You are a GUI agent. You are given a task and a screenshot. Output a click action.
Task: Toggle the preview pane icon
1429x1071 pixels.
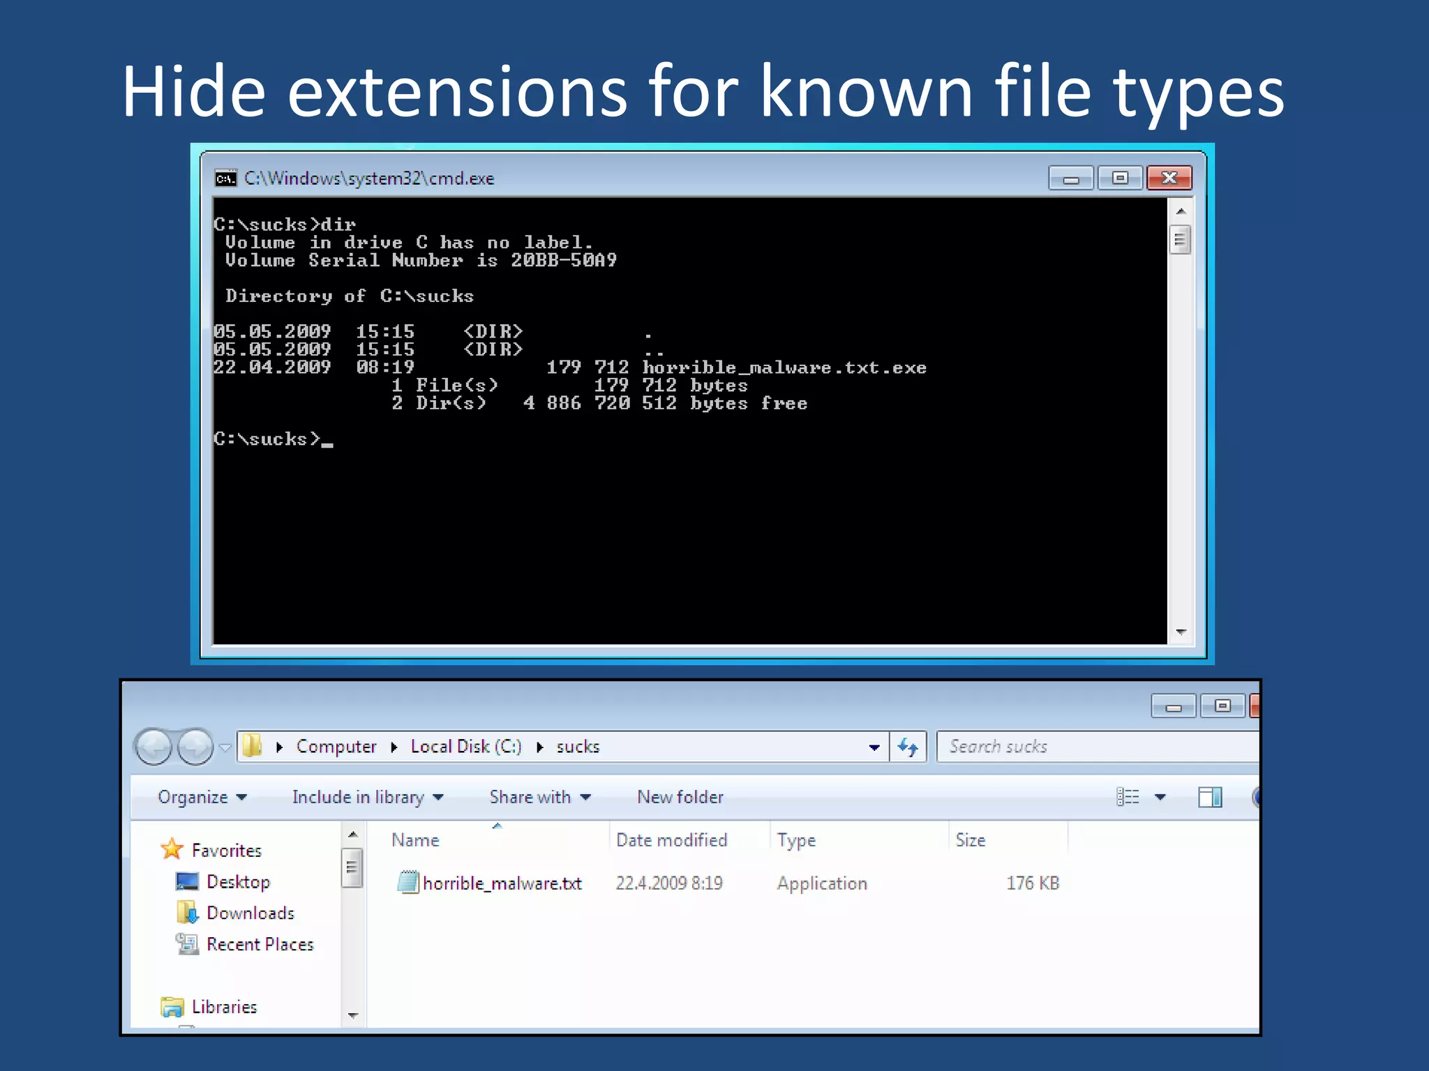pyautogui.click(x=1210, y=797)
